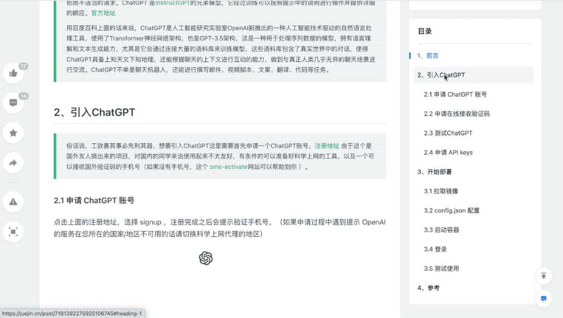Click the share arrow icon

coord(13,163)
